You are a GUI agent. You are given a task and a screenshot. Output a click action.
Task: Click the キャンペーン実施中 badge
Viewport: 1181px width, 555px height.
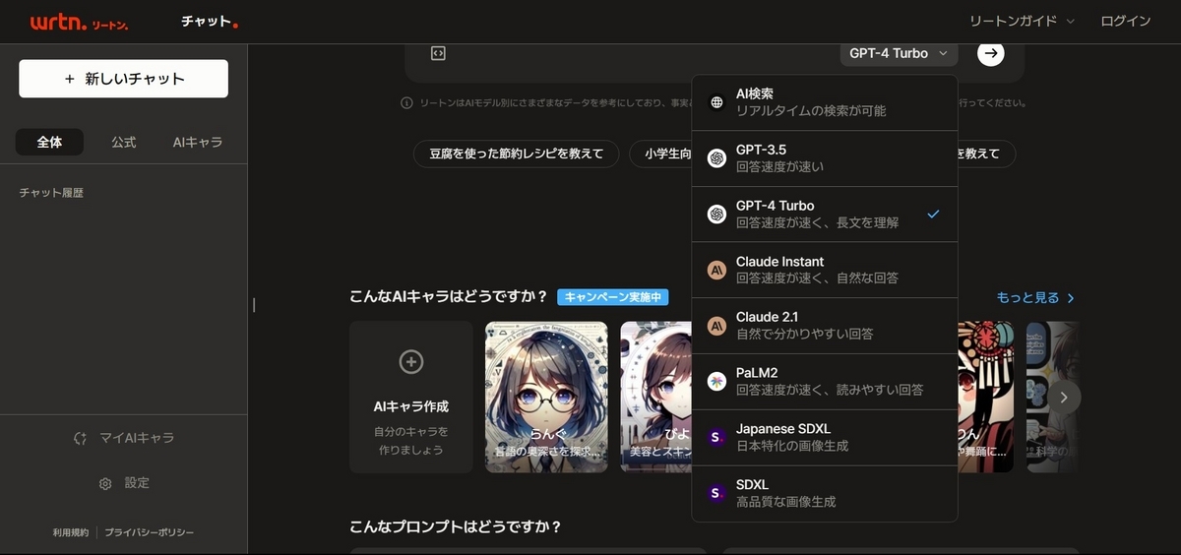pyautogui.click(x=612, y=297)
